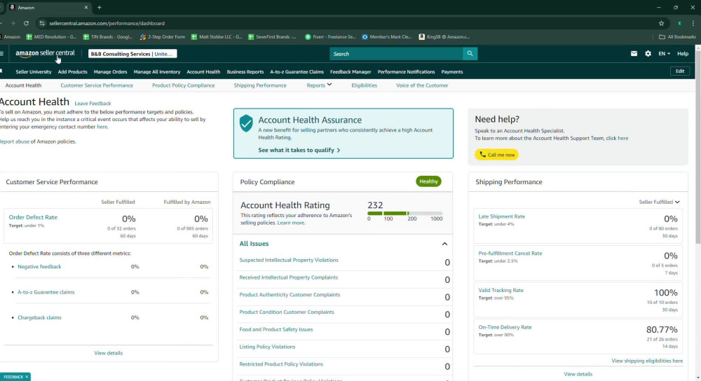Click View details under Customer Service Performance

point(108,353)
